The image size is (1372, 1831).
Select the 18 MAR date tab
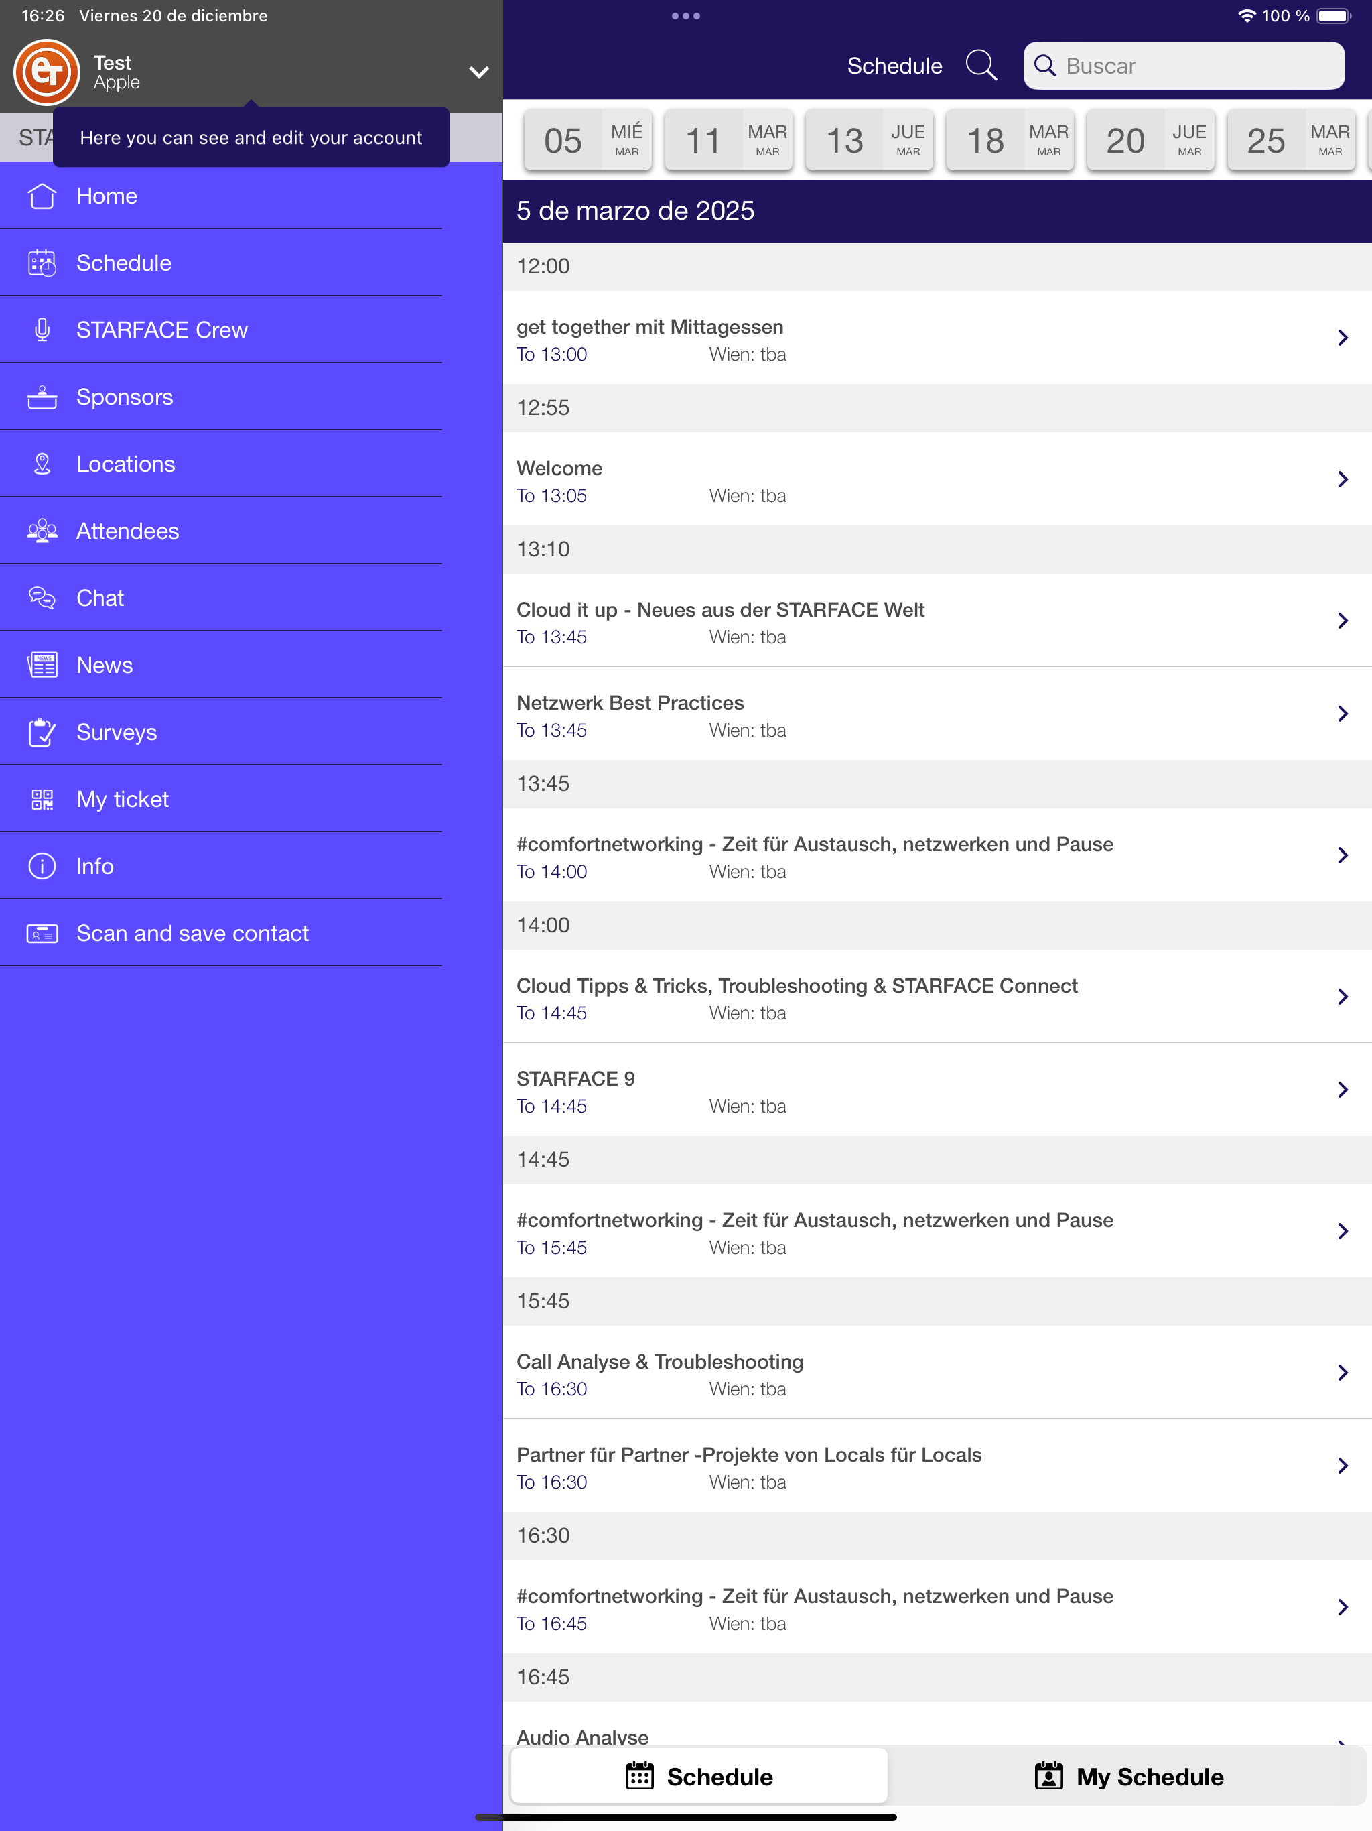click(1010, 140)
